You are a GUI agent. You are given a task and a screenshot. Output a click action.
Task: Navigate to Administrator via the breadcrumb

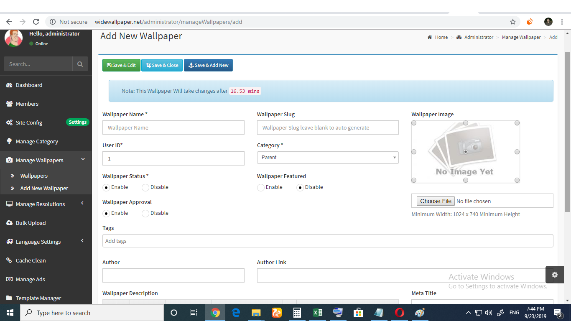tap(479, 37)
